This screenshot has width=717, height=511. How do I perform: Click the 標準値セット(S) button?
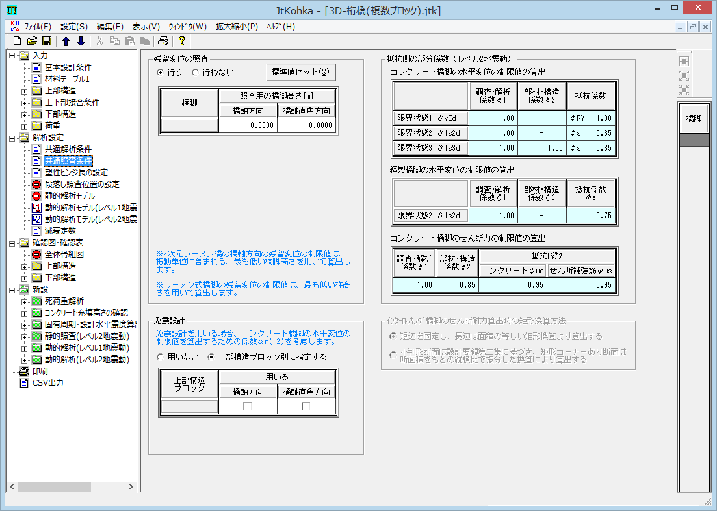(x=300, y=71)
